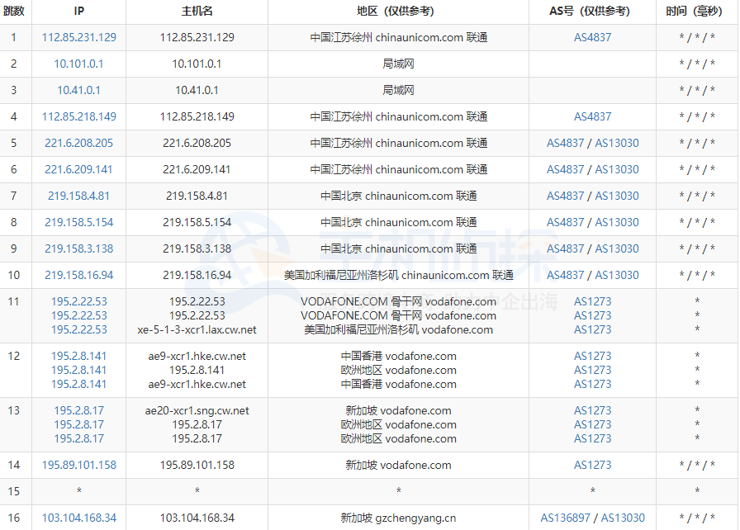Click the 103.104.168.34 IP link
This screenshot has height=530, width=740.
(78, 518)
